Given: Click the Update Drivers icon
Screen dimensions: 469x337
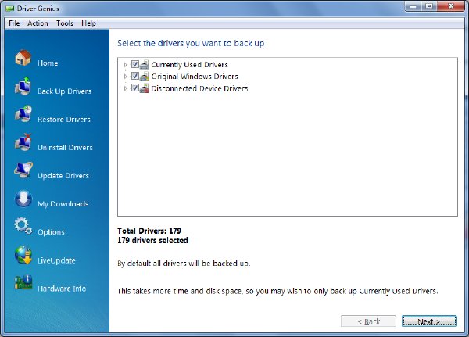Looking at the screenshot, I should 23,170.
